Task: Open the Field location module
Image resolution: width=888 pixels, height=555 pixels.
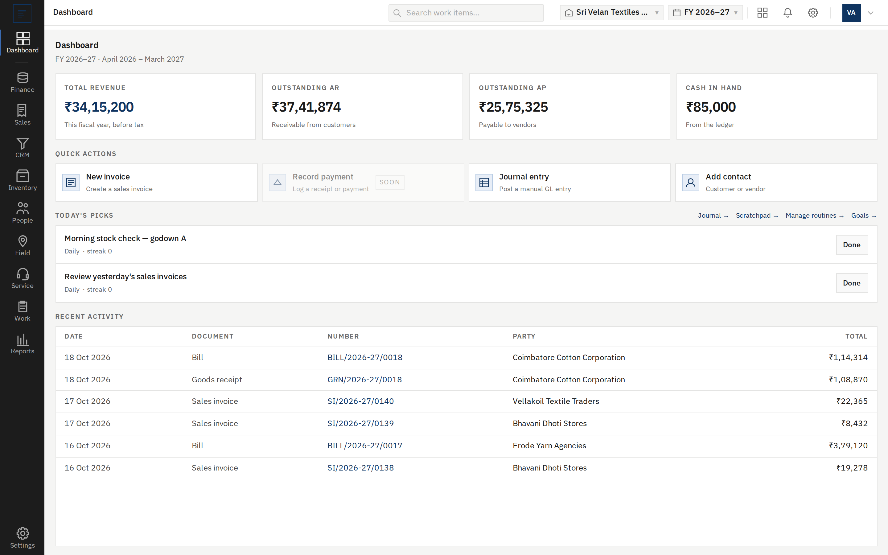Action: [23, 246]
